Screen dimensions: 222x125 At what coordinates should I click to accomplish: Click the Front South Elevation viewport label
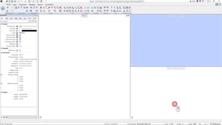tap(176, 68)
